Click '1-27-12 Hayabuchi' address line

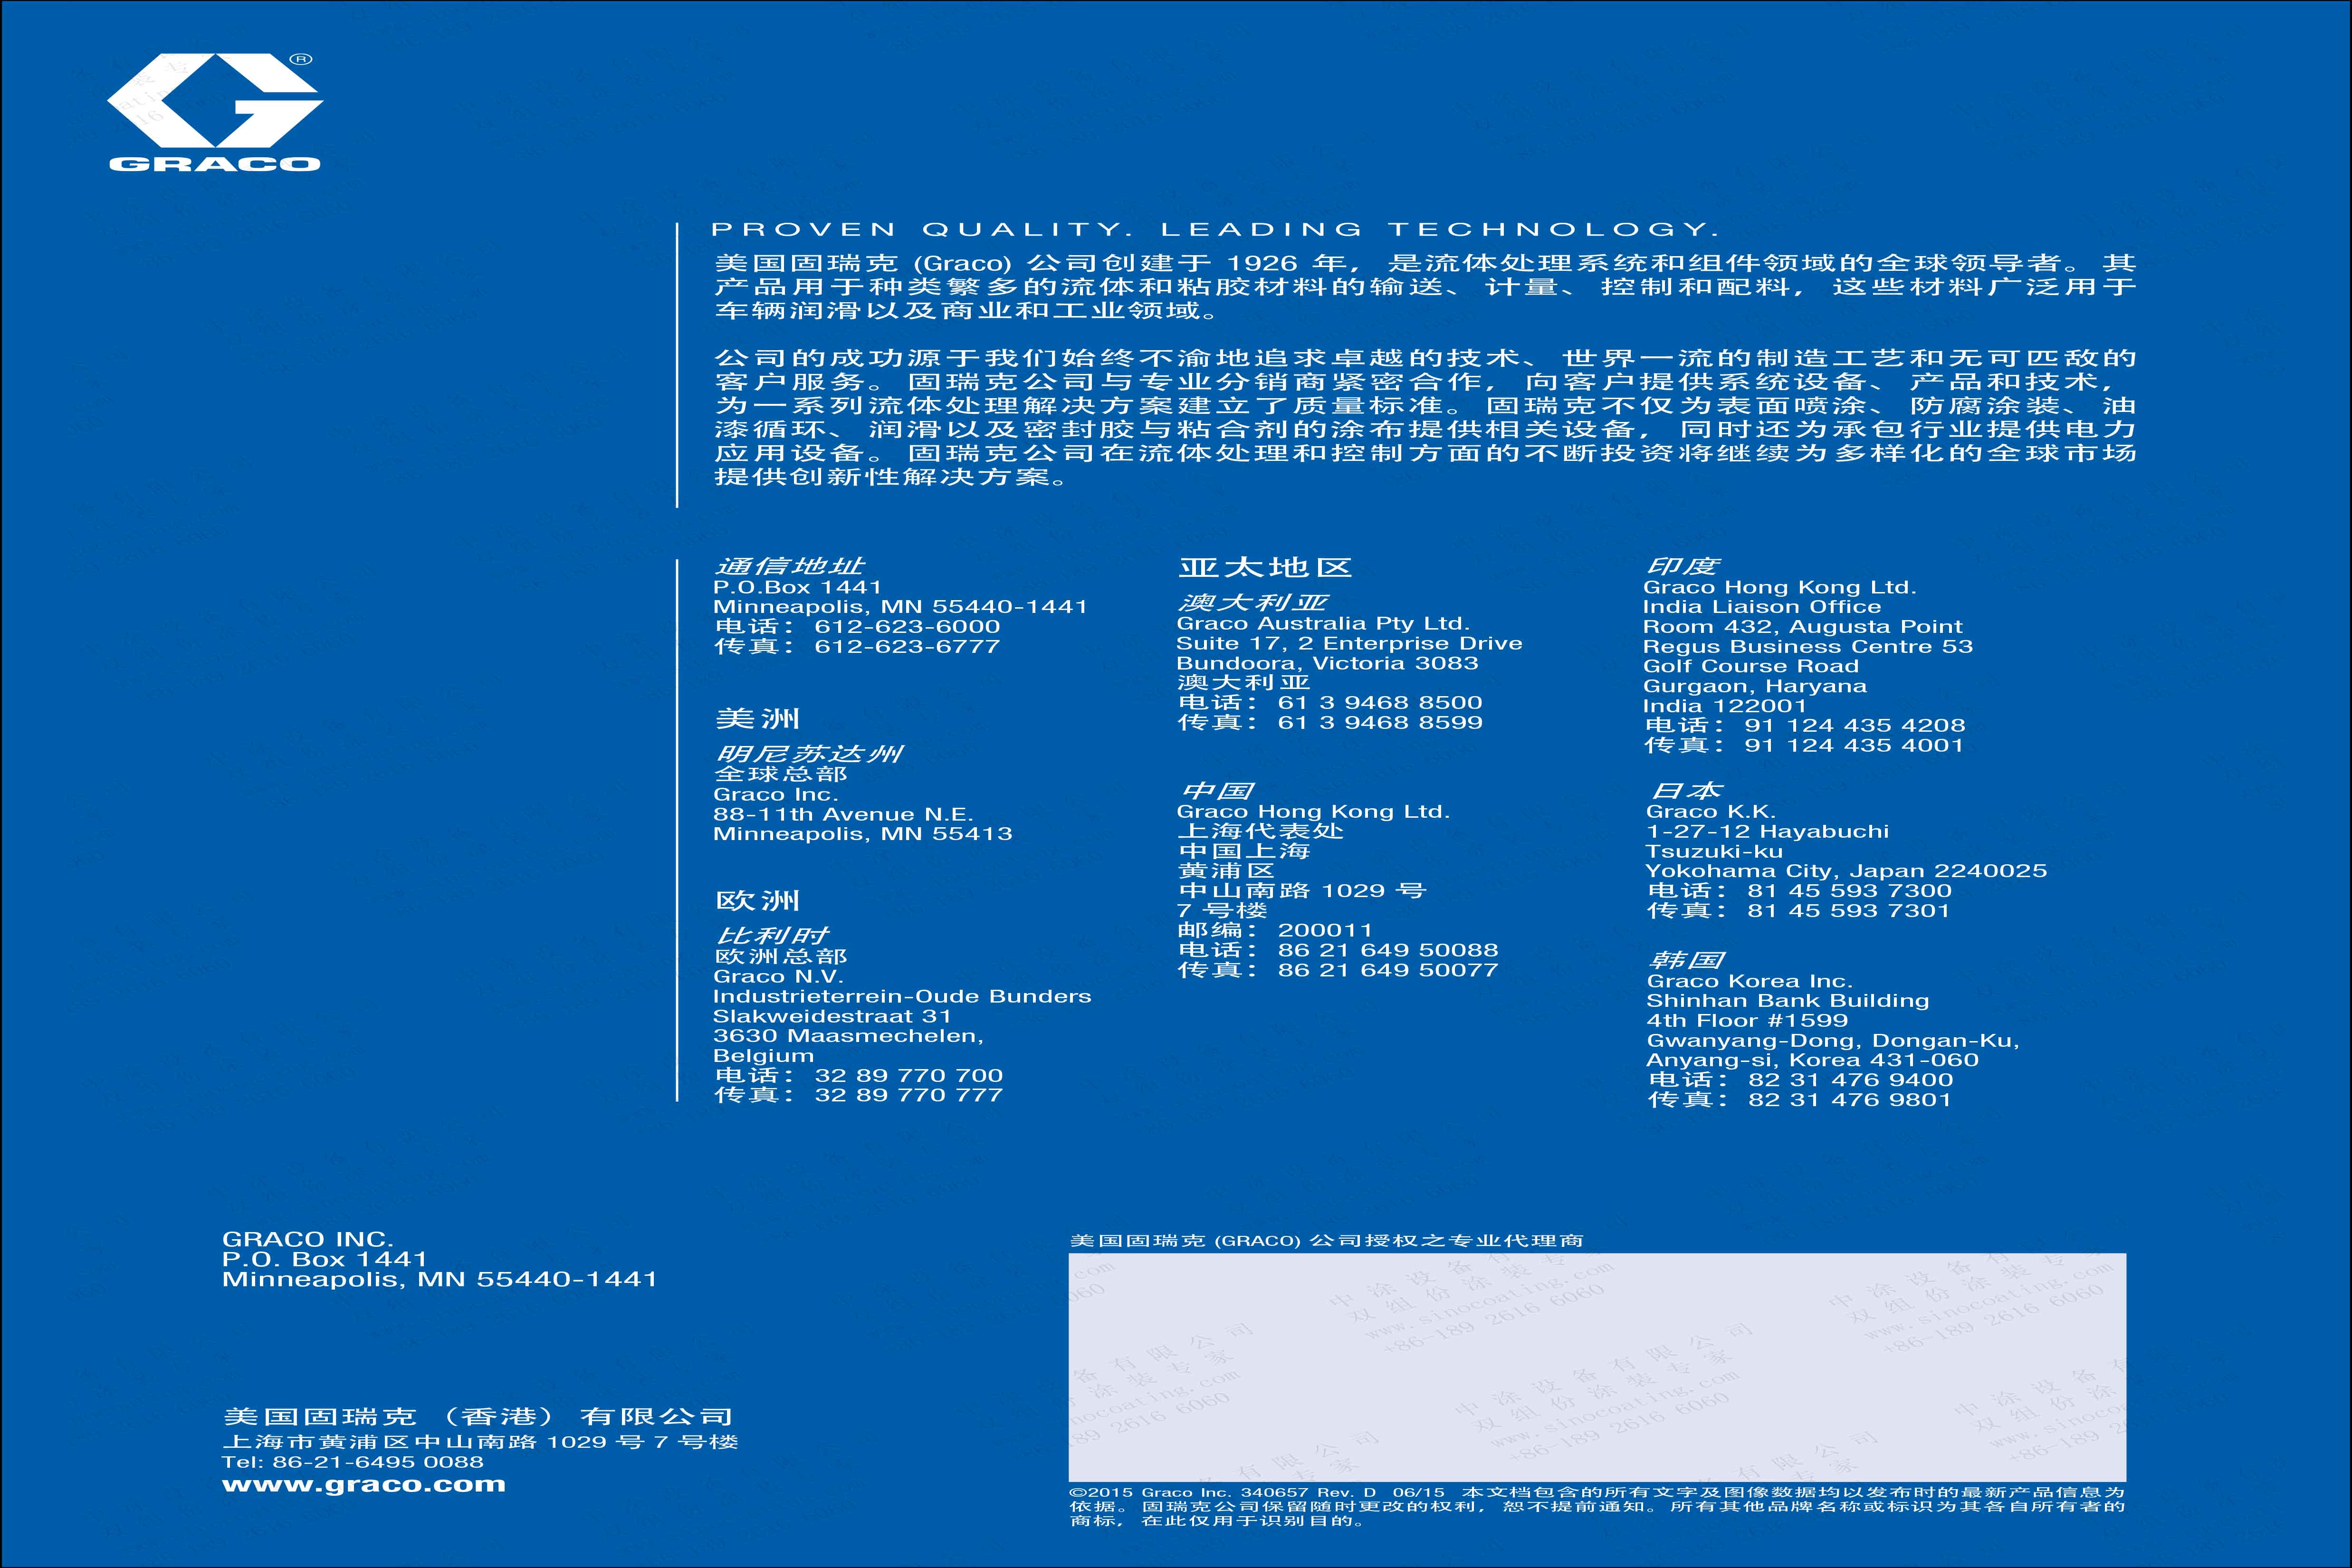[x=1768, y=832]
